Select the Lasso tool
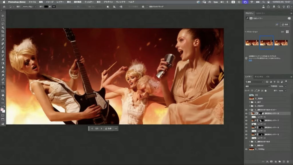 point(3,24)
